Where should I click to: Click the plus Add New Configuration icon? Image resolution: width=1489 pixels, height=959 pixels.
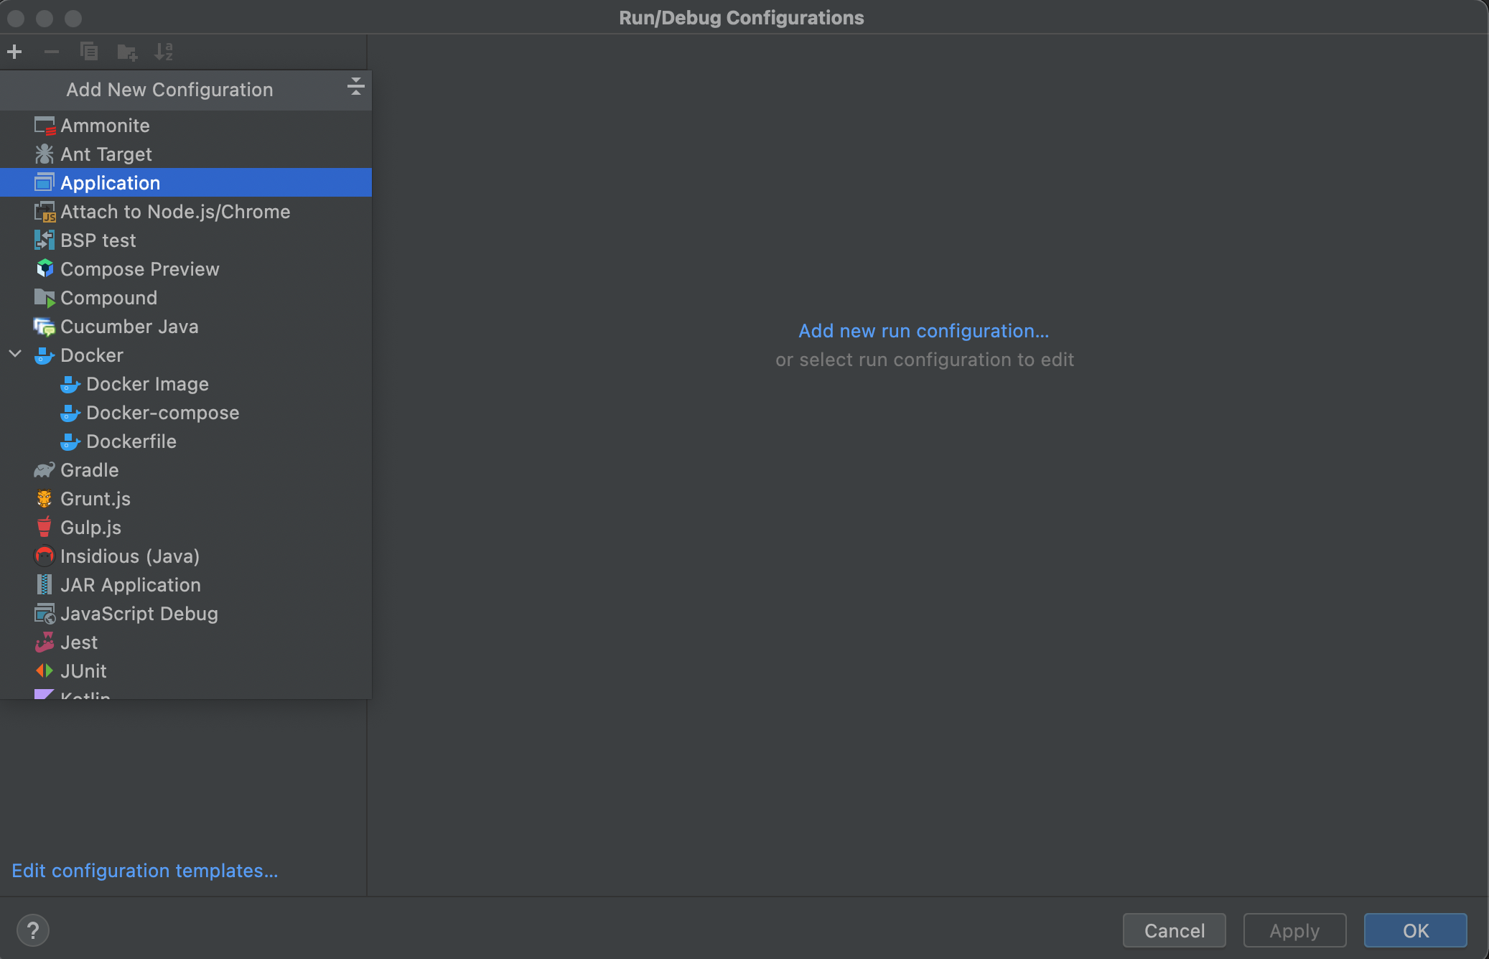coord(14,52)
